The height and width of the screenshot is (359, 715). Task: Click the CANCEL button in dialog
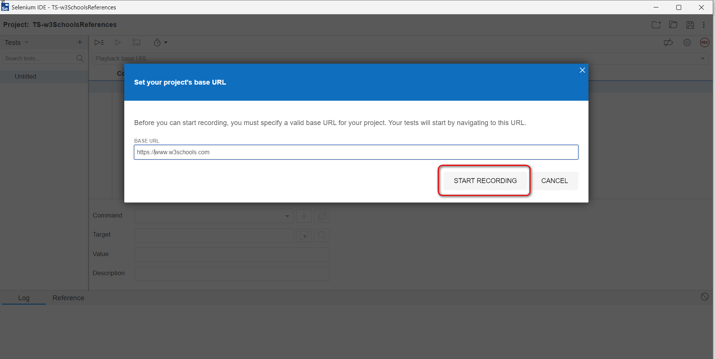point(554,181)
